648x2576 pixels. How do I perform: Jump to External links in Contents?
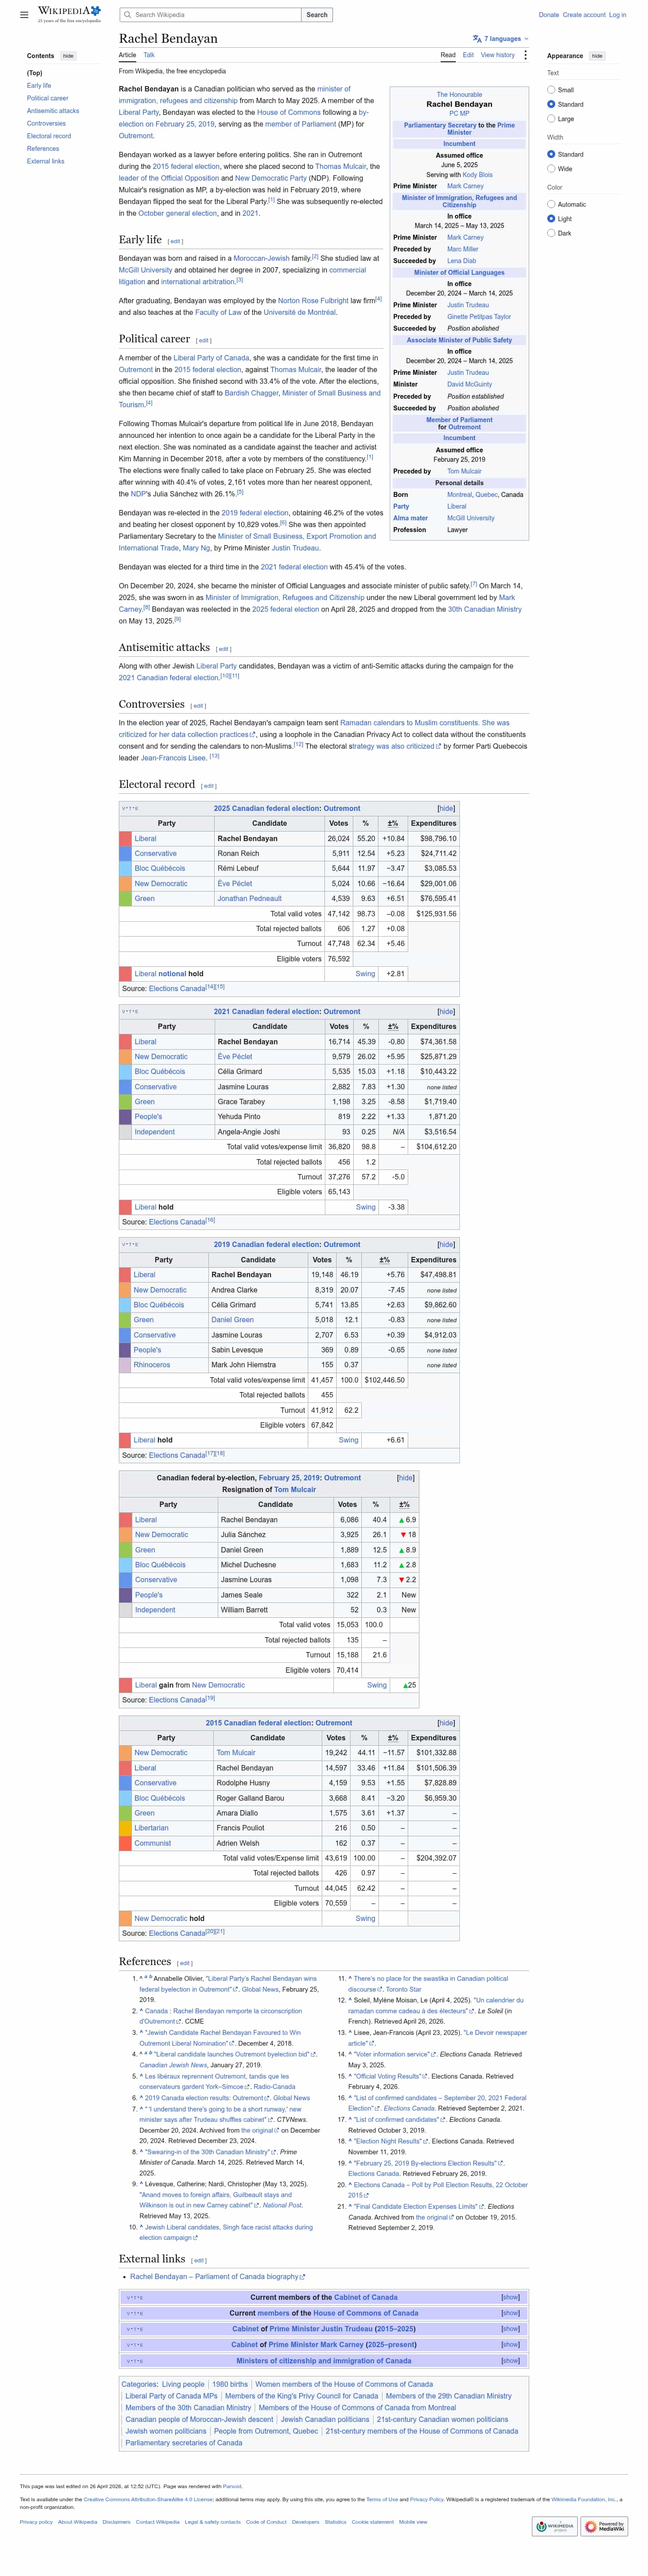pos(46,161)
